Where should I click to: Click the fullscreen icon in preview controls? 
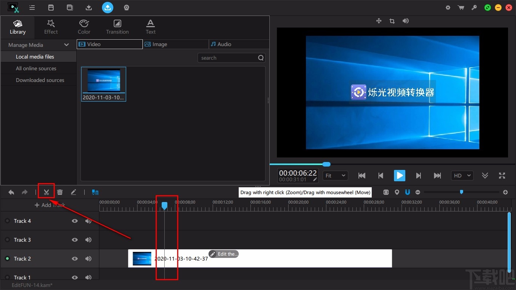coord(502,176)
